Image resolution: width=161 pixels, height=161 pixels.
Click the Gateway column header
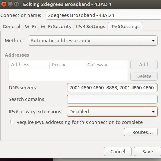106,65
